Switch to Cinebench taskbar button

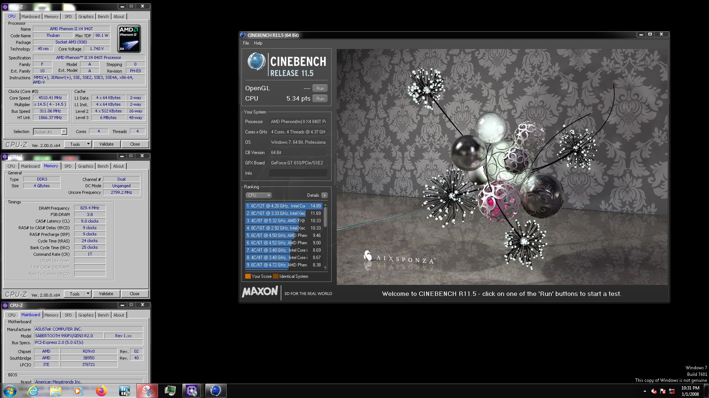(x=216, y=391)
